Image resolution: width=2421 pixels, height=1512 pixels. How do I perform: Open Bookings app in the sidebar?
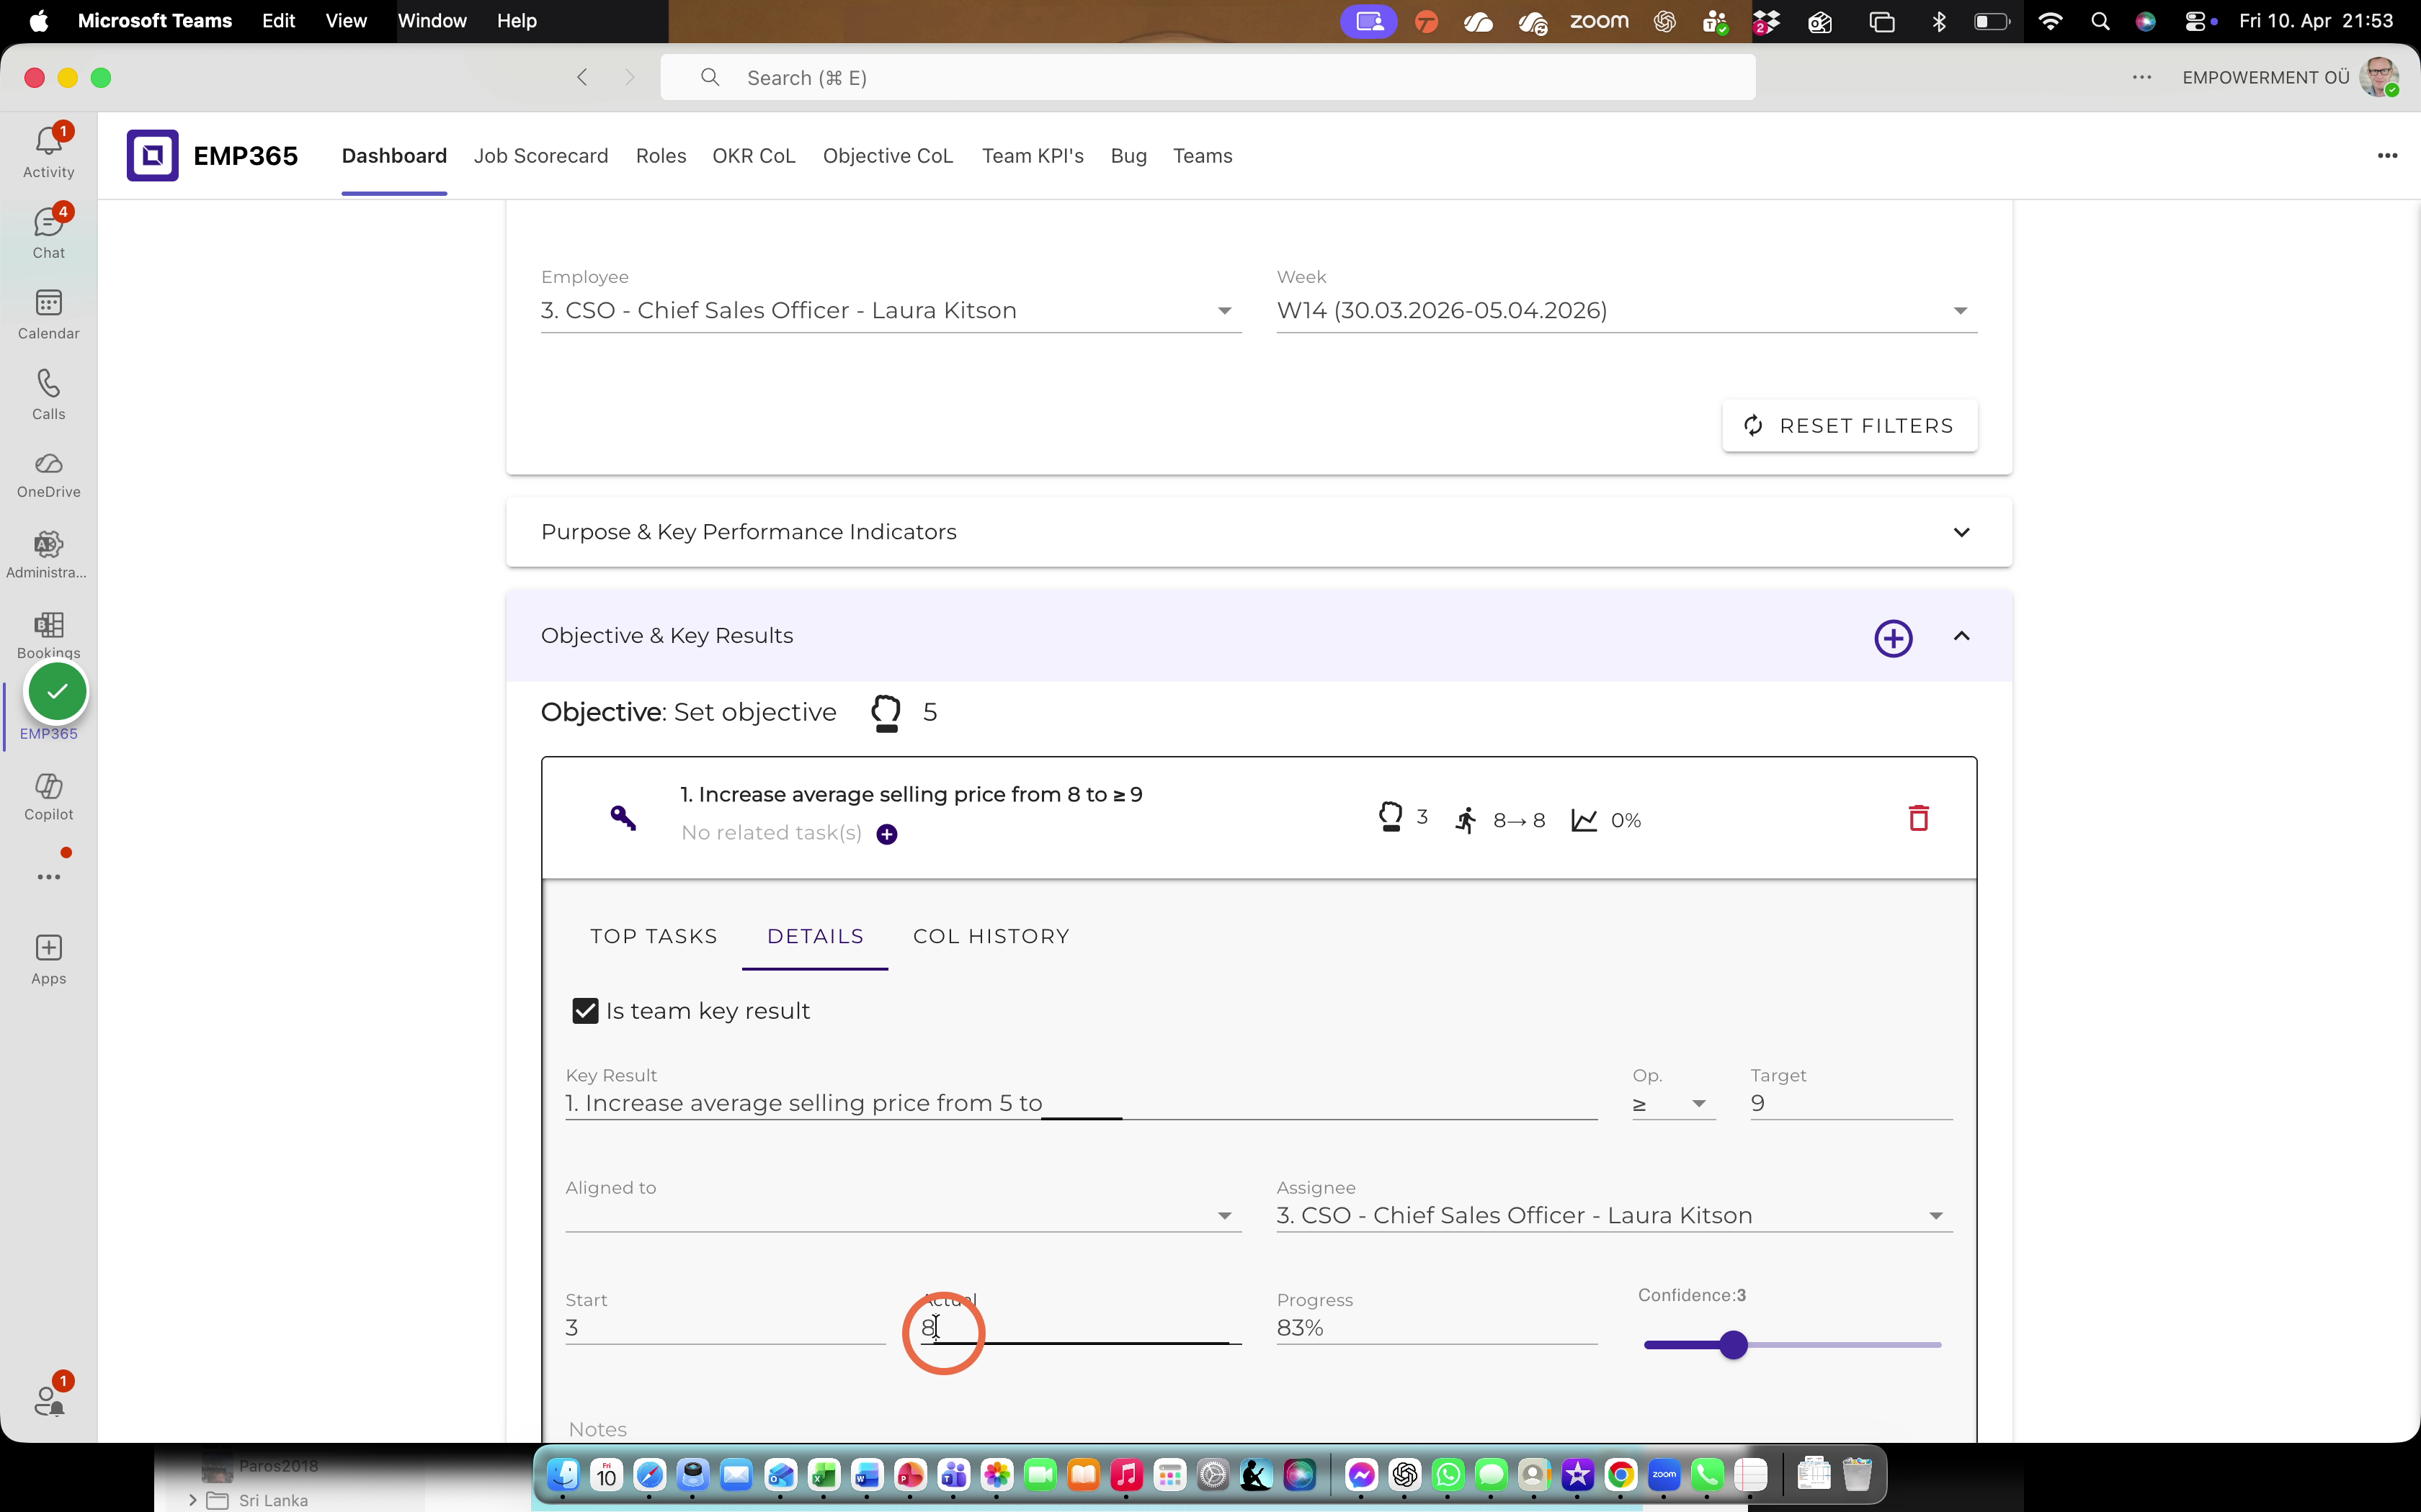click(48, 634)
